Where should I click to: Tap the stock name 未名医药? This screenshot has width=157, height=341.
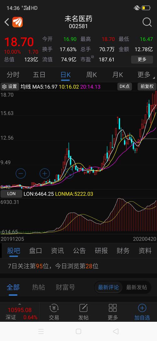(x=78, y=19)
